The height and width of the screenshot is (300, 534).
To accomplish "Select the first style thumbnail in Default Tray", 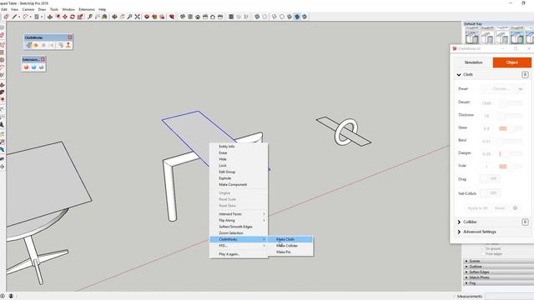I will (x=472, y=37).
